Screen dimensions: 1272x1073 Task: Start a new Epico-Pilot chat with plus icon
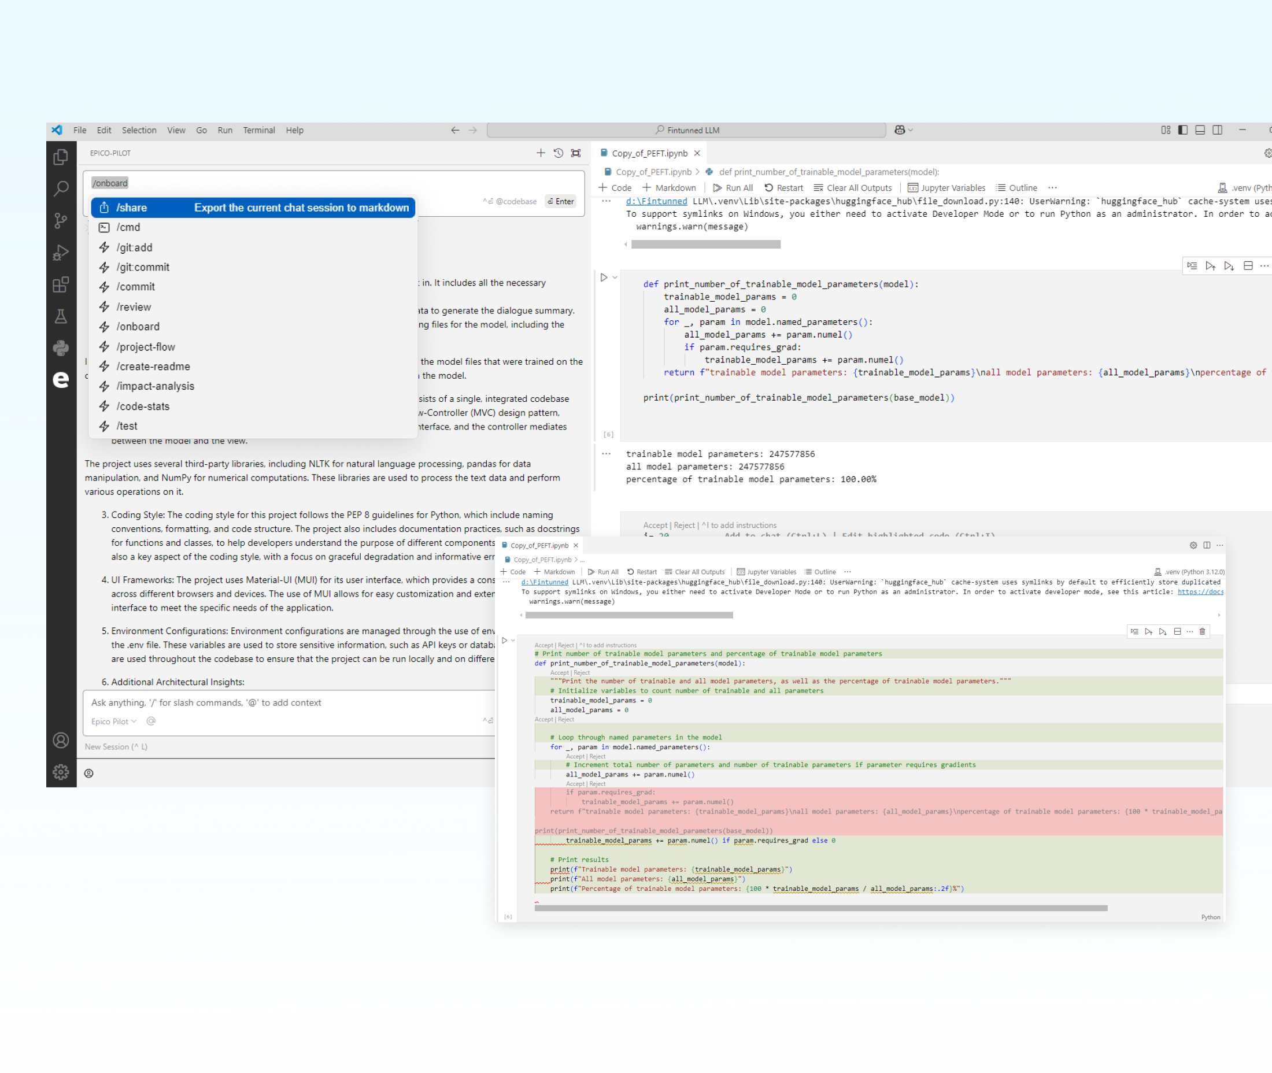(x=541, y=153)
